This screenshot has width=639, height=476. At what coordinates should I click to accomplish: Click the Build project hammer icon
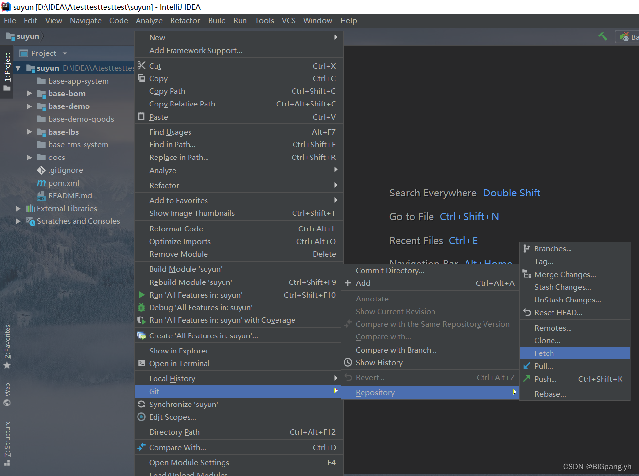coord(603,36)
